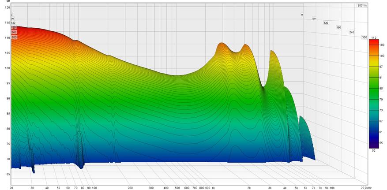Select the 100 dB vertical axis label
This screenshot has width=387, height=190.
[8, 68]
